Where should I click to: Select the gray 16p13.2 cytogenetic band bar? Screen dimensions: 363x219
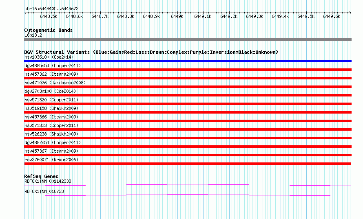pos(188,39)
